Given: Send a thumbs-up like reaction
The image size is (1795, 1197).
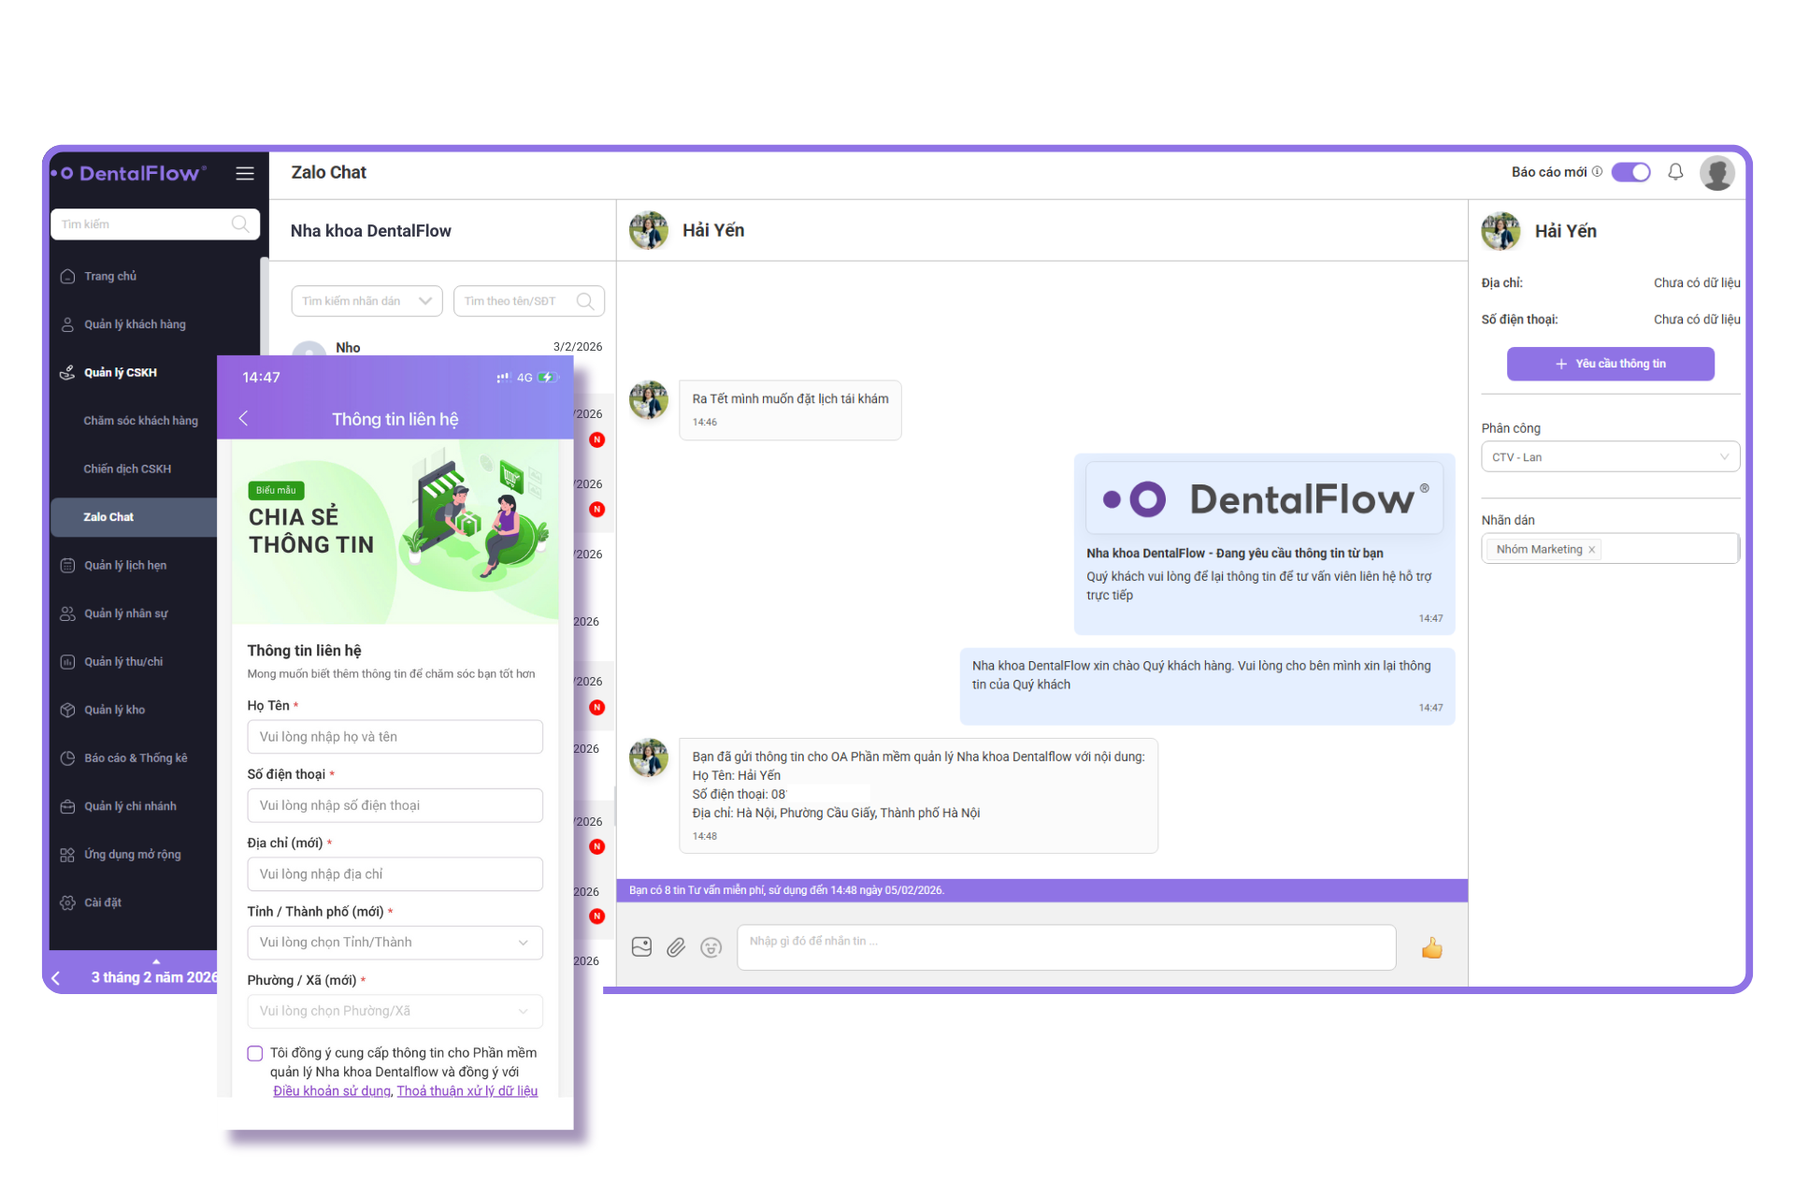Looking at the screenshot, I should coord(1431,949).
